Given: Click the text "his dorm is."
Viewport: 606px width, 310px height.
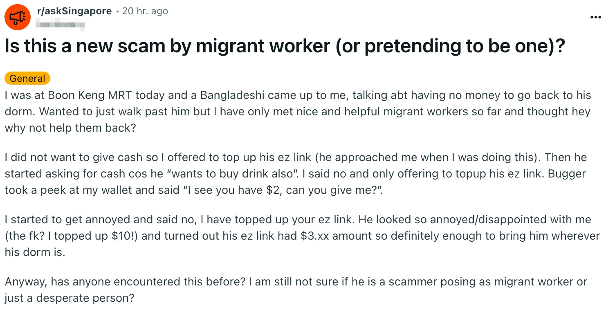Looking at the screenshot, I should point(35,252).
